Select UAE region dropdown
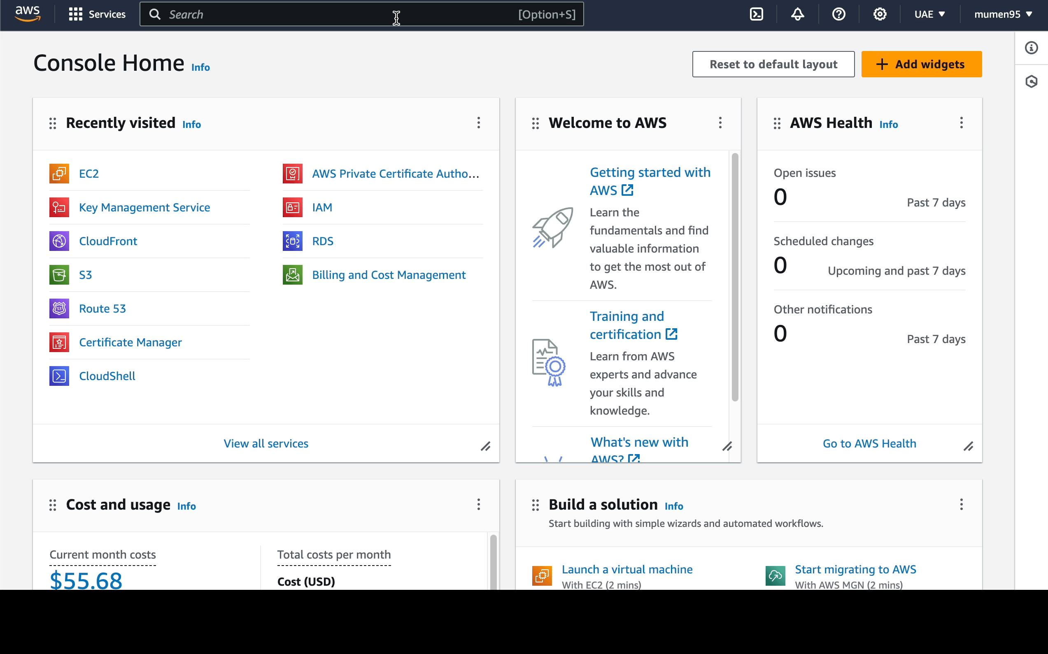This screenshot has height=654, width=1048. tap(929, 14)
